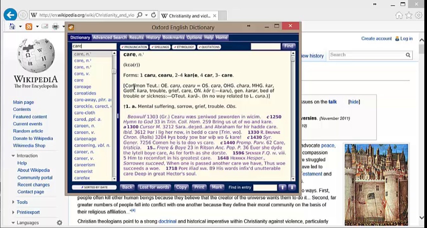427x228 pixels.
Task: Open the Bookmarks tab
Action: point(173,37)
